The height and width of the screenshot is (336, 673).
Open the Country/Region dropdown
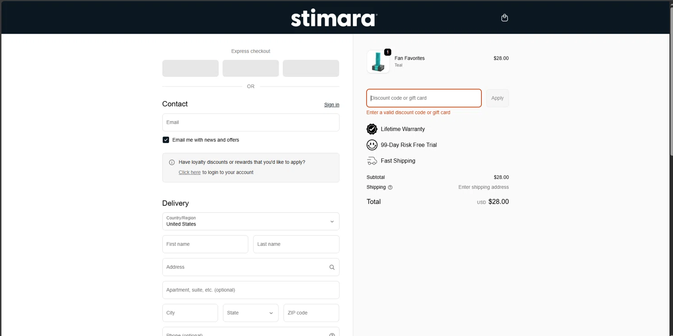click(x=251, y=221)
